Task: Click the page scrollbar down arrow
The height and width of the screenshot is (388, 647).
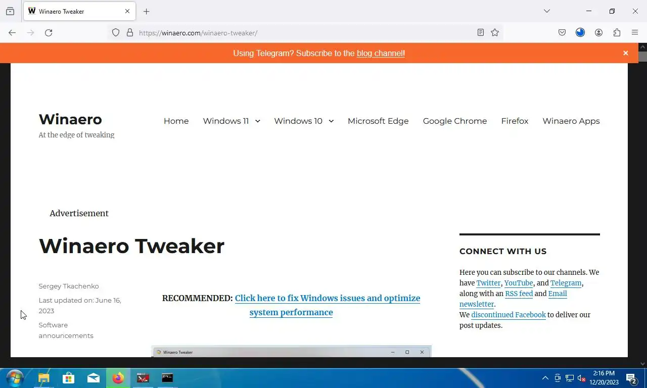Action: tap(642, 363)
